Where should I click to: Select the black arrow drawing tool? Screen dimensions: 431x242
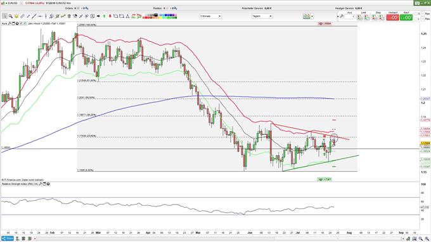pyautogui.click(x=98, y=16)
